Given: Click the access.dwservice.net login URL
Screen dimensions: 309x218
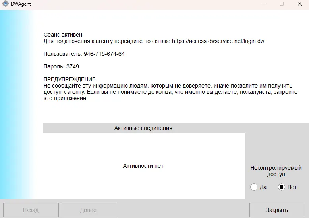Looking at the screenshot, I should (218, 41).
